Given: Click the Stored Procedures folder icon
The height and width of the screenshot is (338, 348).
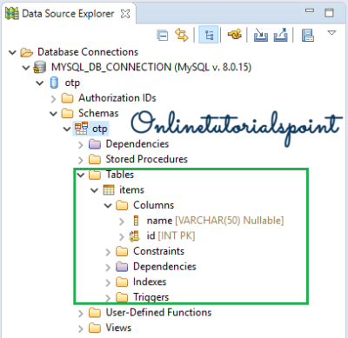Looking at the screenshot, I should click(x=95, y=159).
